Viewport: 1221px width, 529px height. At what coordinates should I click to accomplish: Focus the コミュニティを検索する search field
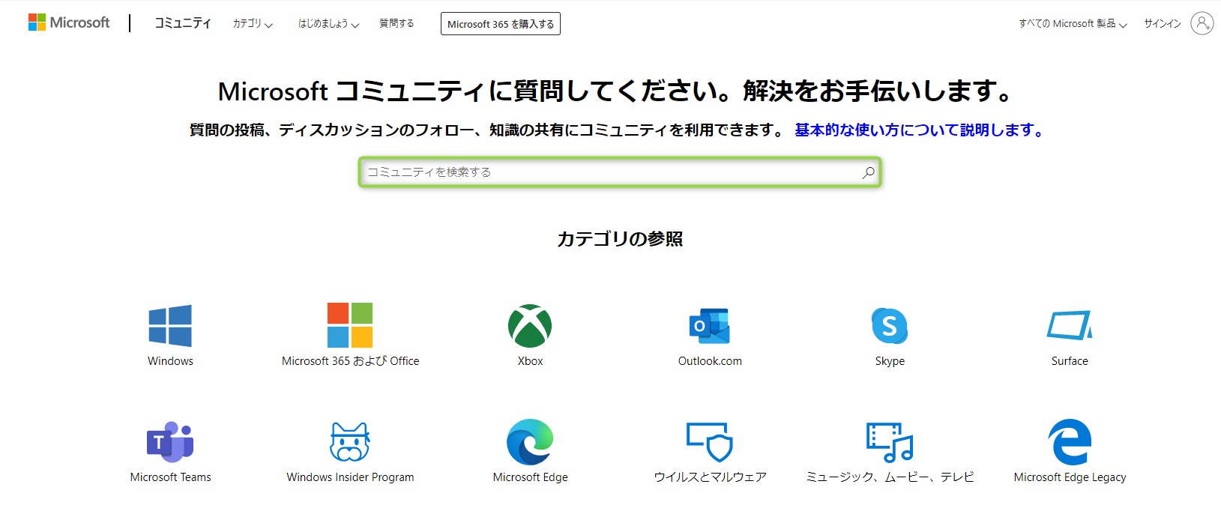click(620, 172)
